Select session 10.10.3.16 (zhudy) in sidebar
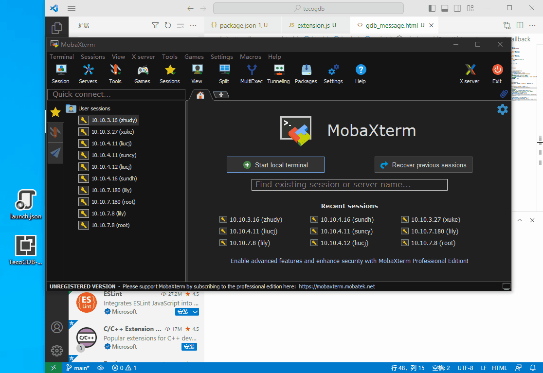The height and width of the screenshot is (373, 543). tap(108, 120)
